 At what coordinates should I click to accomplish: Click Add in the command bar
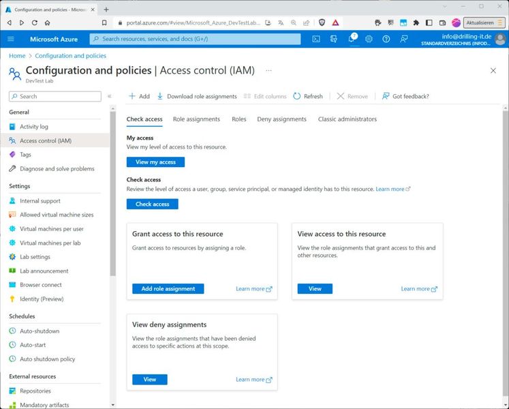[139, 96]
